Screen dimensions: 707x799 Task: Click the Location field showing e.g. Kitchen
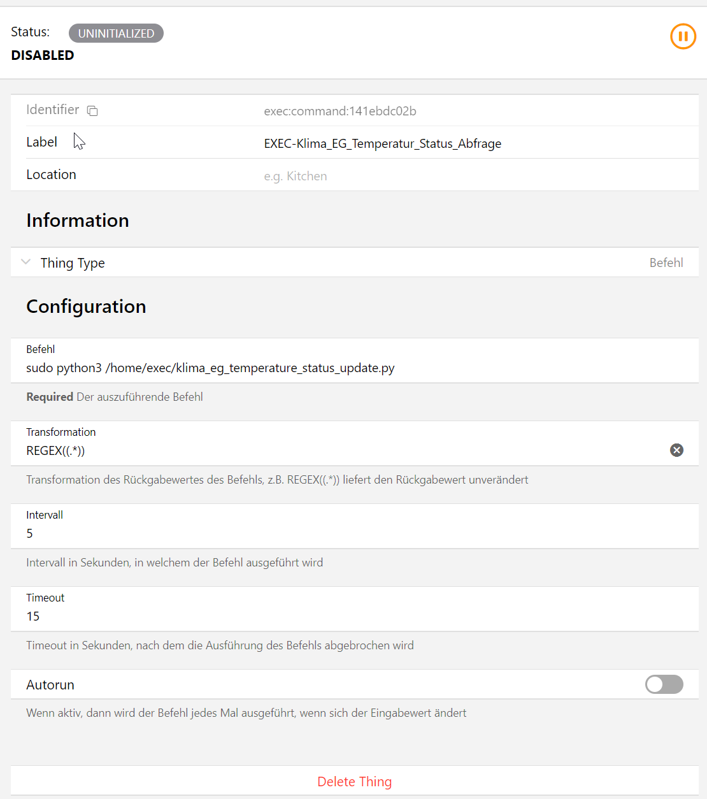pos(382,176)
